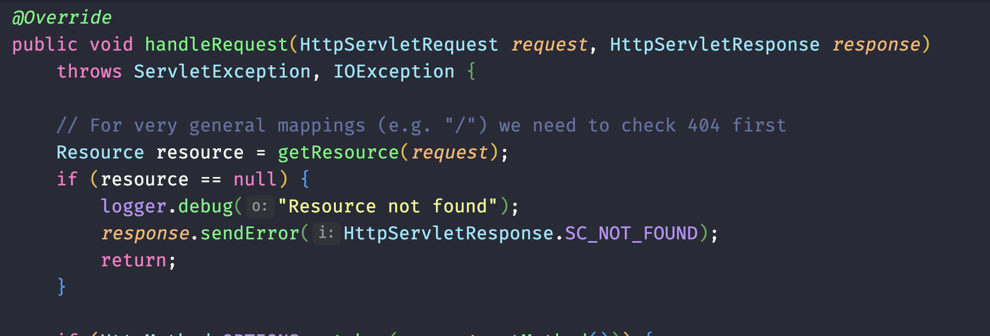Click the logger variable
The width and height of the screenshot is (990, 336).
click(x=133, y=206)
